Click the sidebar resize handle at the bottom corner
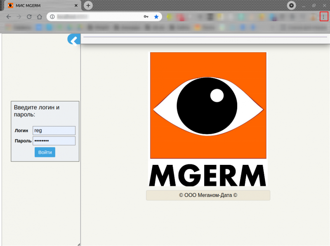Viewport: 330px width, 246px height. click(78, 244)
